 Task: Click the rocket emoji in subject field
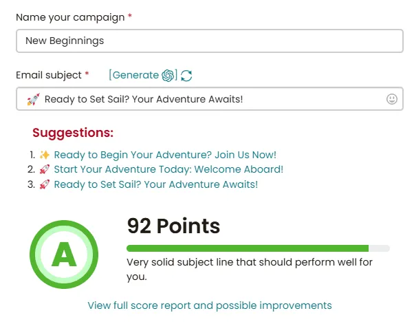(x=32, y=100)
